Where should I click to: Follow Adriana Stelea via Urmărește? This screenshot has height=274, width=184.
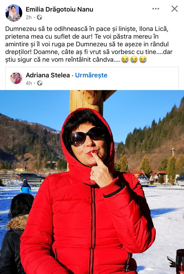91,75
